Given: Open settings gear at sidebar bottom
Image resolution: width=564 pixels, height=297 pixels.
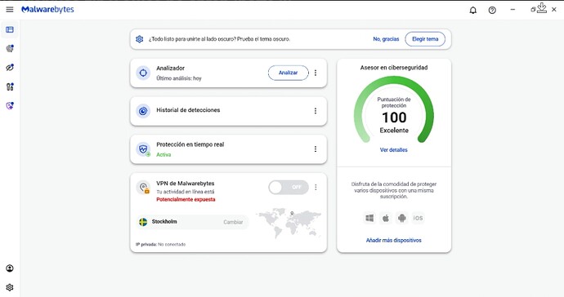Looking at the screenshot, I should [10, 287].
